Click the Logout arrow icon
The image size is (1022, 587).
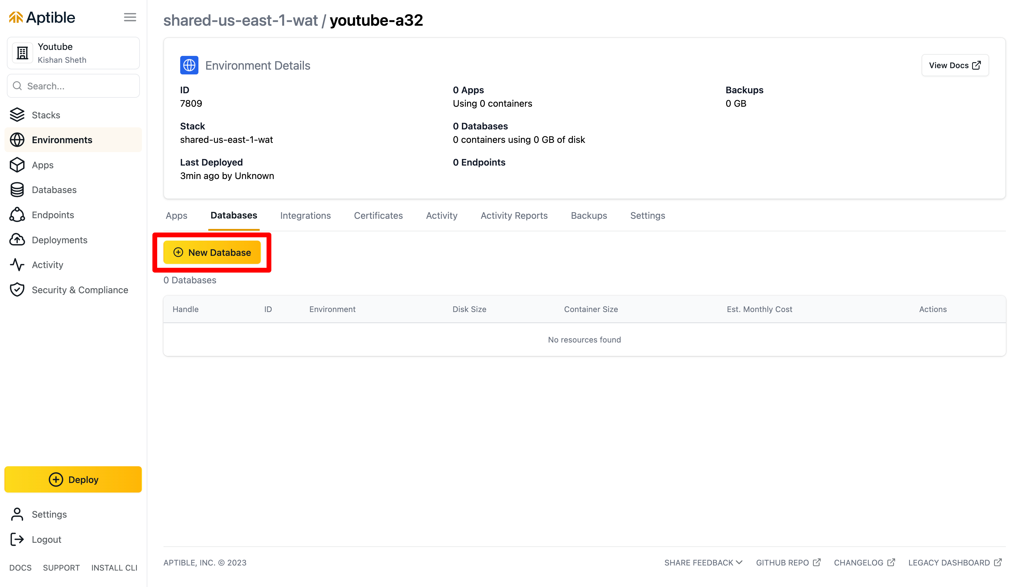coord(17,539)
